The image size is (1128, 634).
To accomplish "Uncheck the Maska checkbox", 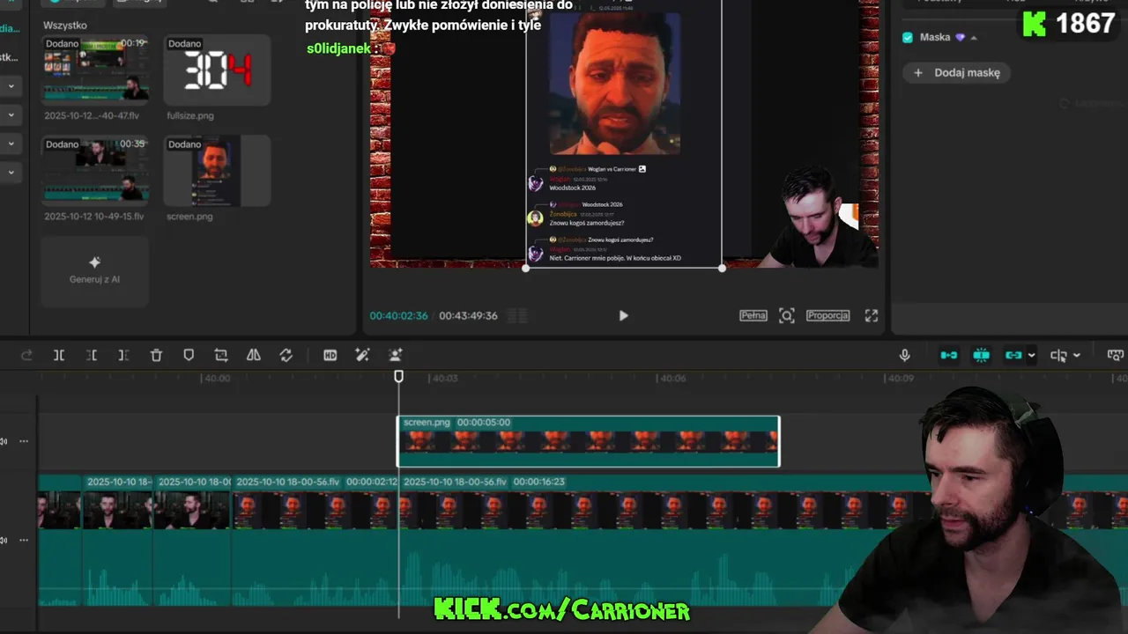I will [x=908, y=37].
